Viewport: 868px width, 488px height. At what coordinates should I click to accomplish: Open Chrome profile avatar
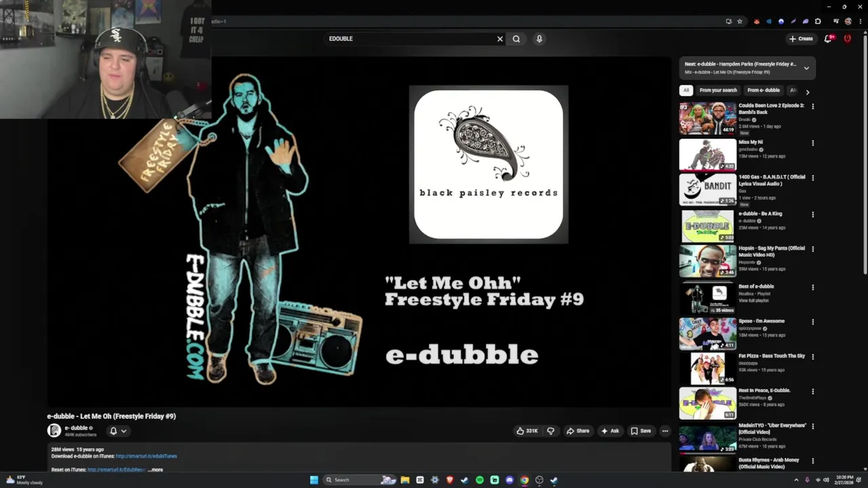point(848,21)
